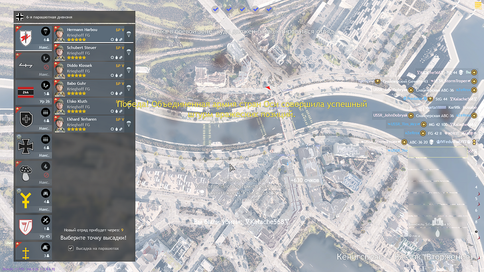Click the German cross faction icon in header
This screenshot has width=484, height=272.
20,17
